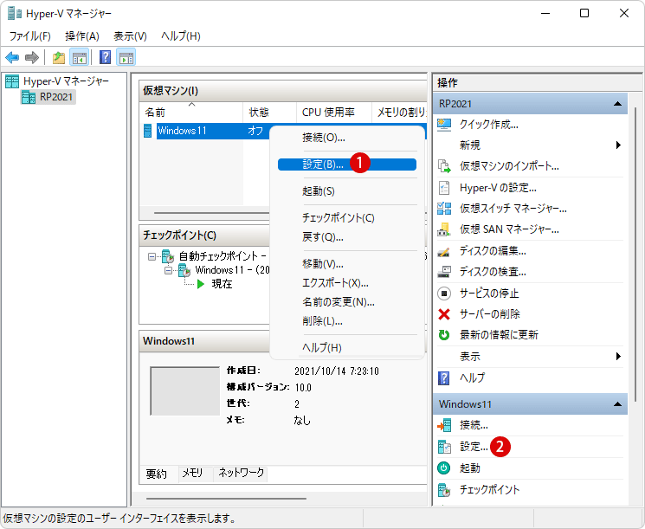Click the チェックポイント icon in Actions pane
The image size is (645, 529).
tap(444, 490)
